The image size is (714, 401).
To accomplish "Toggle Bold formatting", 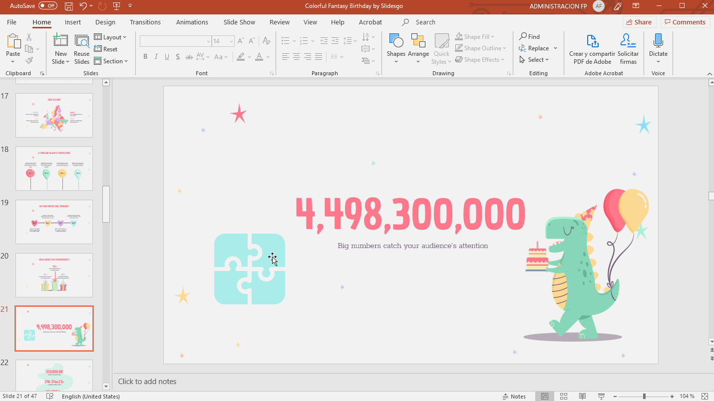I will point(145,57).
